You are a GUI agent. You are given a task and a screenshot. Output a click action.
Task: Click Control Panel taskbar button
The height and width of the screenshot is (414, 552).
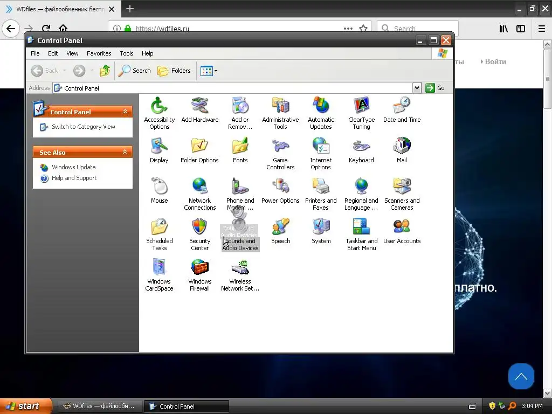[187, 406]
